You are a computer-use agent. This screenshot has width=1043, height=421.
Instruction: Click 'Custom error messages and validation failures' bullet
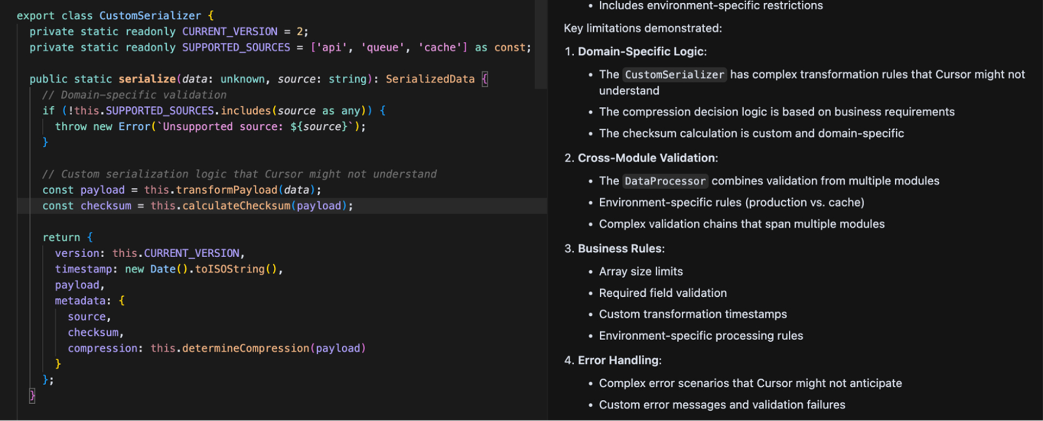pyautogui.click(x=722, y=405)
